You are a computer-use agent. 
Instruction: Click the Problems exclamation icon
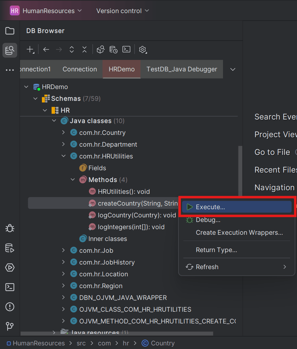coord(9,307)
